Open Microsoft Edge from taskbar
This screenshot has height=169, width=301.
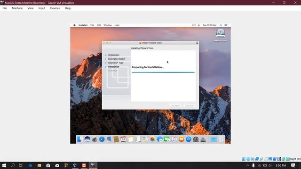[x=30, y=165]
